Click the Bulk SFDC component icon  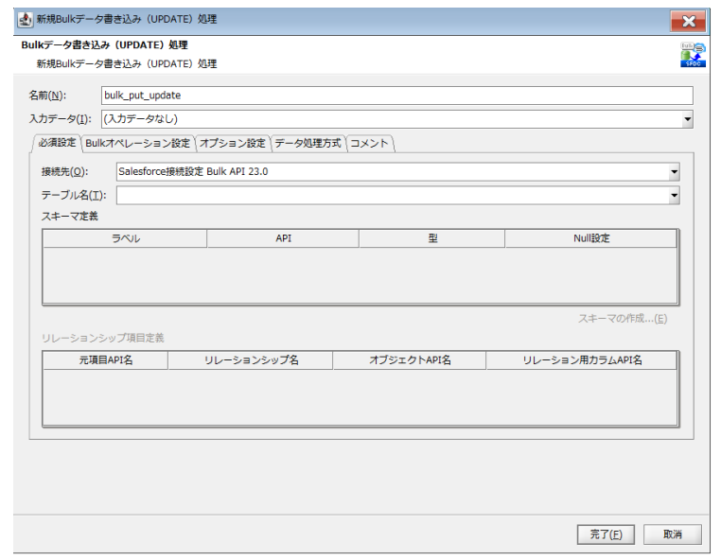(693, 55)
